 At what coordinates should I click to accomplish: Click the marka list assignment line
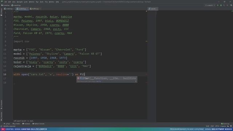50,49
